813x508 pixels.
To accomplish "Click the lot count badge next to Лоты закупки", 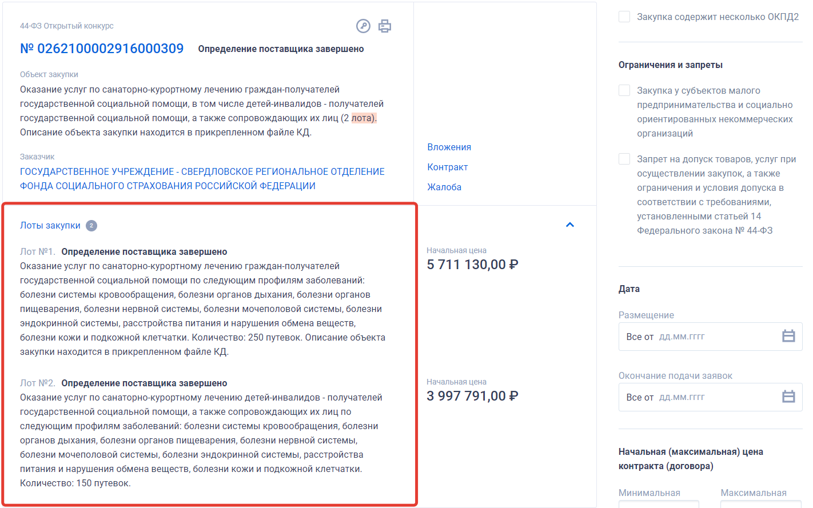I will click(x=91, y=225).
